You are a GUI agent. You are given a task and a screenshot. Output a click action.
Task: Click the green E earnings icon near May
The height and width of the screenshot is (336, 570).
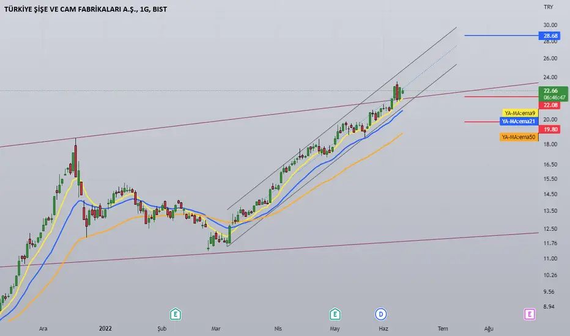point(335,314)
